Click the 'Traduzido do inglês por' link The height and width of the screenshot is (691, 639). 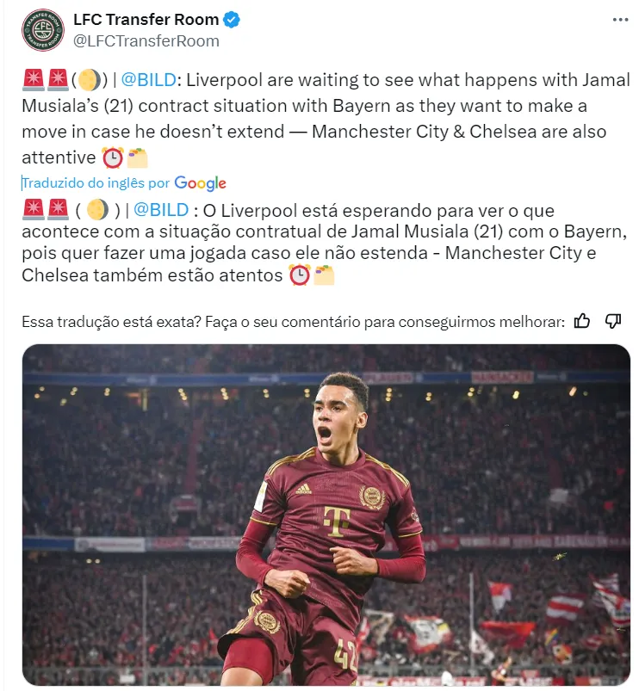(96, 183)
